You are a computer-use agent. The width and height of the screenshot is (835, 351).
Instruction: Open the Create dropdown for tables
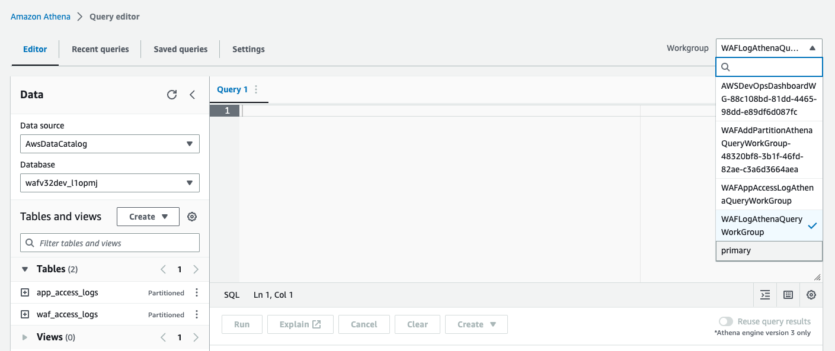[x=148, y=216]
